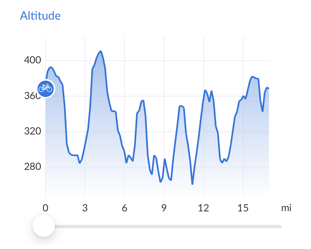Click the partially hidden 360 axis label
Viewport: 311px width, 249px height.
tap(31, 96)
